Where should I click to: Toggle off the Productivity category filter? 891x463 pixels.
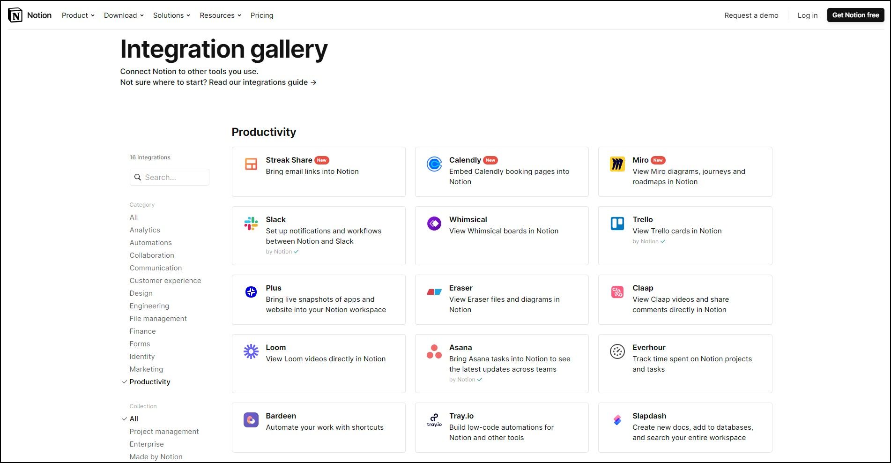coord(150,381)
